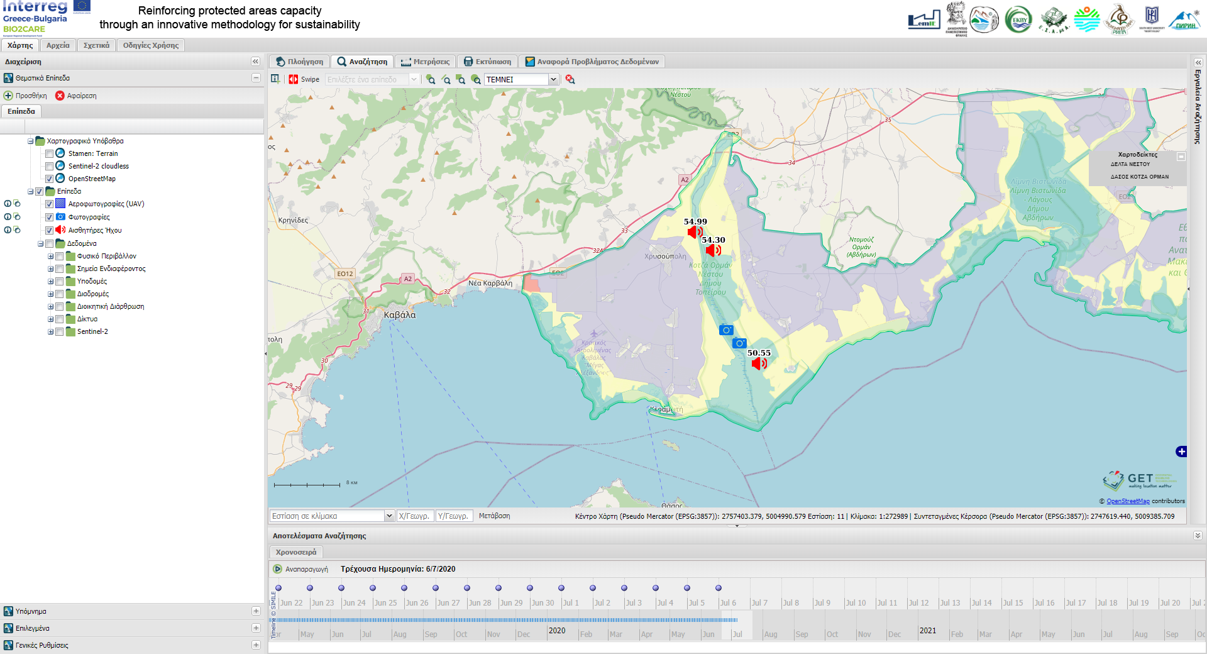Screen dimensions: 1207x654
Task: Open the Χάρτης main tab
Action: [20, 45]
